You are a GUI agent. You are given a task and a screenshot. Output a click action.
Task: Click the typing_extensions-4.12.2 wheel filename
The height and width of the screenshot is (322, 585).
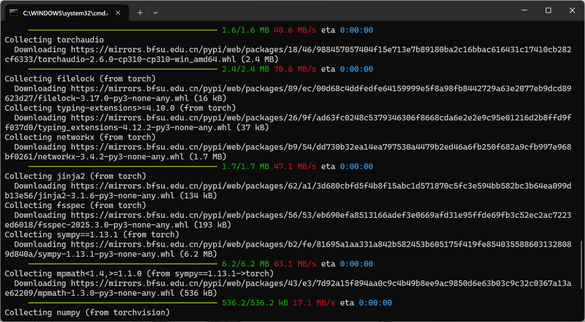click(134, 128)
